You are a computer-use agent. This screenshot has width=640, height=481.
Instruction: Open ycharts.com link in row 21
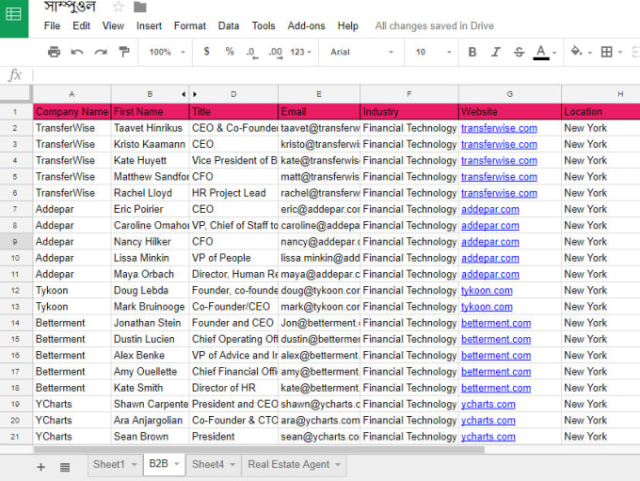pyautogui.click(x=488, y=437)
